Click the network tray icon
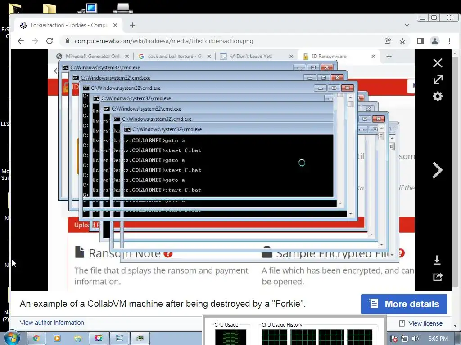The height and width of the screenshot is (345, 461). 405,339
